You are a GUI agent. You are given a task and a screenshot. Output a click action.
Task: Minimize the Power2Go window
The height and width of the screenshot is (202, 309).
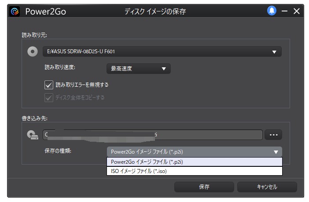pos(284,11)
